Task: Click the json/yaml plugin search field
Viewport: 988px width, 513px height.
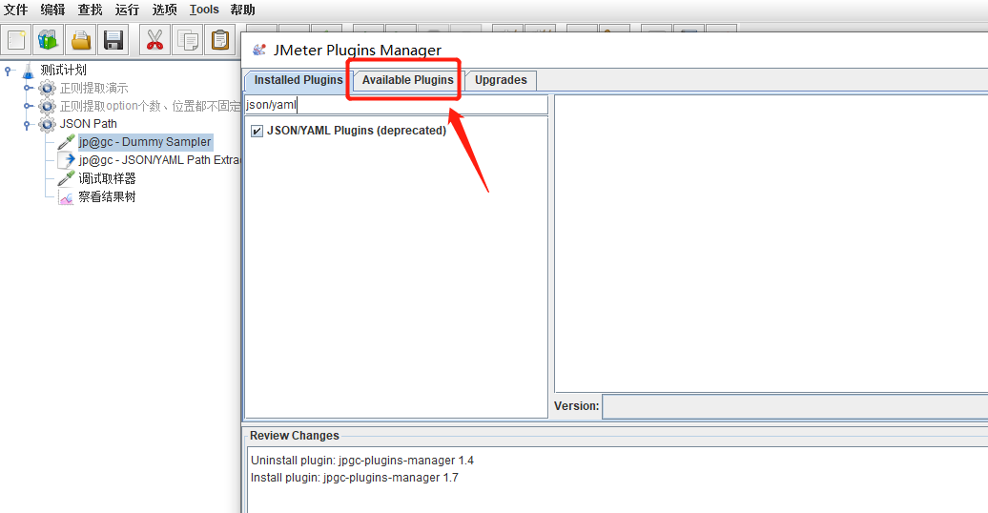Action: pos(397,105)
